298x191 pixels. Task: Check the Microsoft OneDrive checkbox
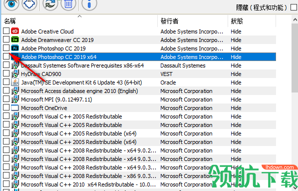coord(6,107)
